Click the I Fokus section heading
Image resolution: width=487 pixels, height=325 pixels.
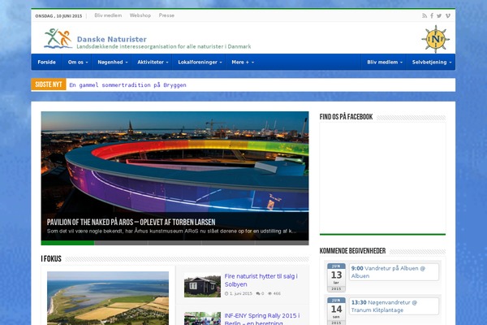tap(51, 258)
